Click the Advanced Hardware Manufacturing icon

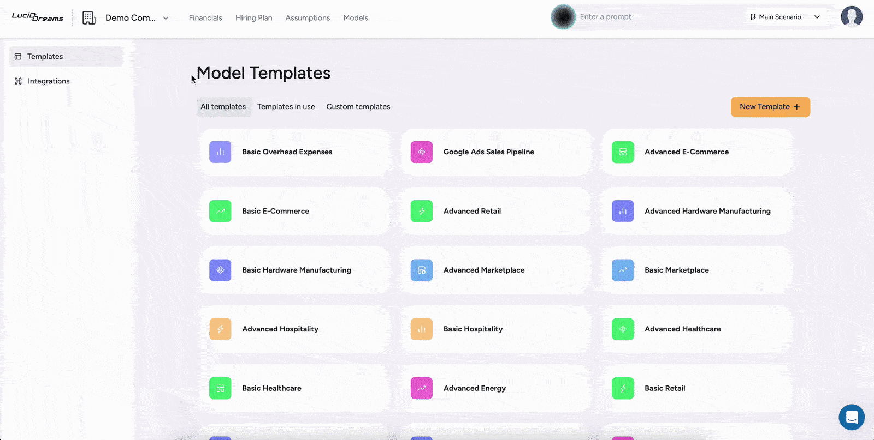(x=623, y=211)
